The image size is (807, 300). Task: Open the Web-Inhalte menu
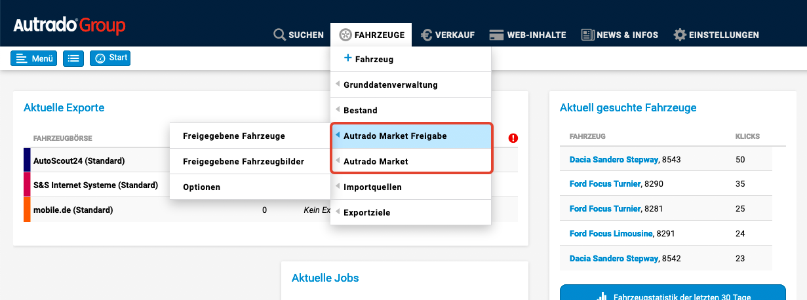point(528,35)
